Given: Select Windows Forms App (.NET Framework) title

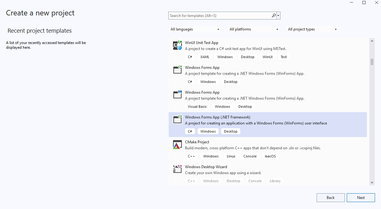Looking at the screenshot, I should pyautogui.click(x=218, y=117).
